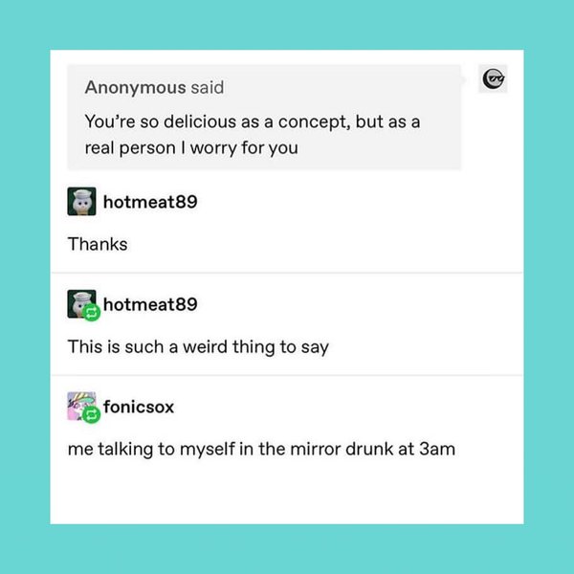The width and height of the screenshot is (574, 574).
Task: Open hotmeat89's avatar above the Thanks reply
Action: tap(81, 202)
